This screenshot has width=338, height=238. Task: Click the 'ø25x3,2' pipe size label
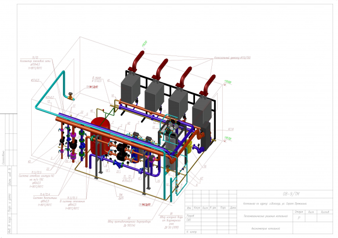point(50,98)
